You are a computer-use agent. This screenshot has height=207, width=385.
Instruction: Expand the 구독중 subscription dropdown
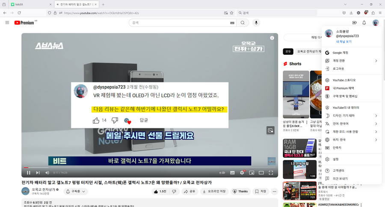point(76,191)
